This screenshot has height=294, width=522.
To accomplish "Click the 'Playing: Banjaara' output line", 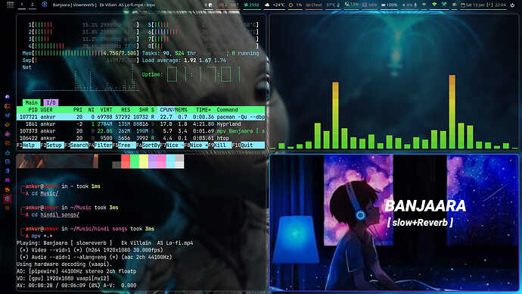I will pyautogui.click(x=105, y=243).
